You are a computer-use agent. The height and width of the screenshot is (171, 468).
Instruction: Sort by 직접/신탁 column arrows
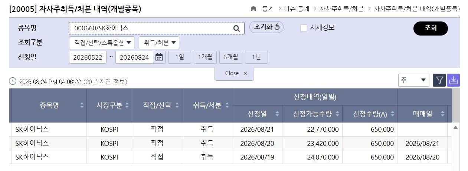tap(176, 105)
